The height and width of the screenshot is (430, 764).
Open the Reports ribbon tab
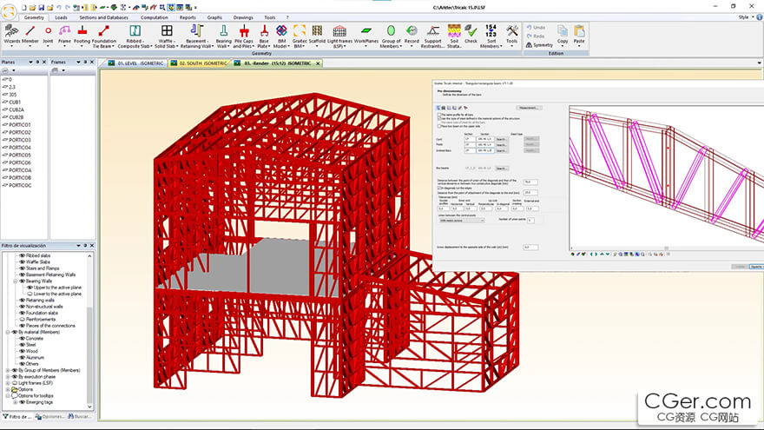[x=188, y=17]
